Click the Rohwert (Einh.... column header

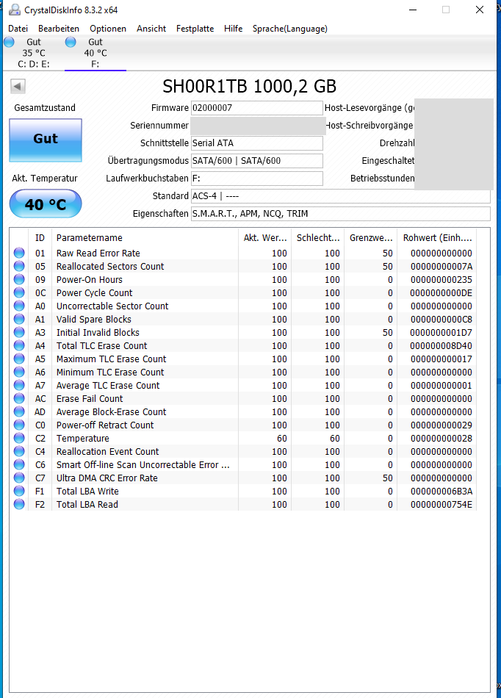(x=437, y=238)
